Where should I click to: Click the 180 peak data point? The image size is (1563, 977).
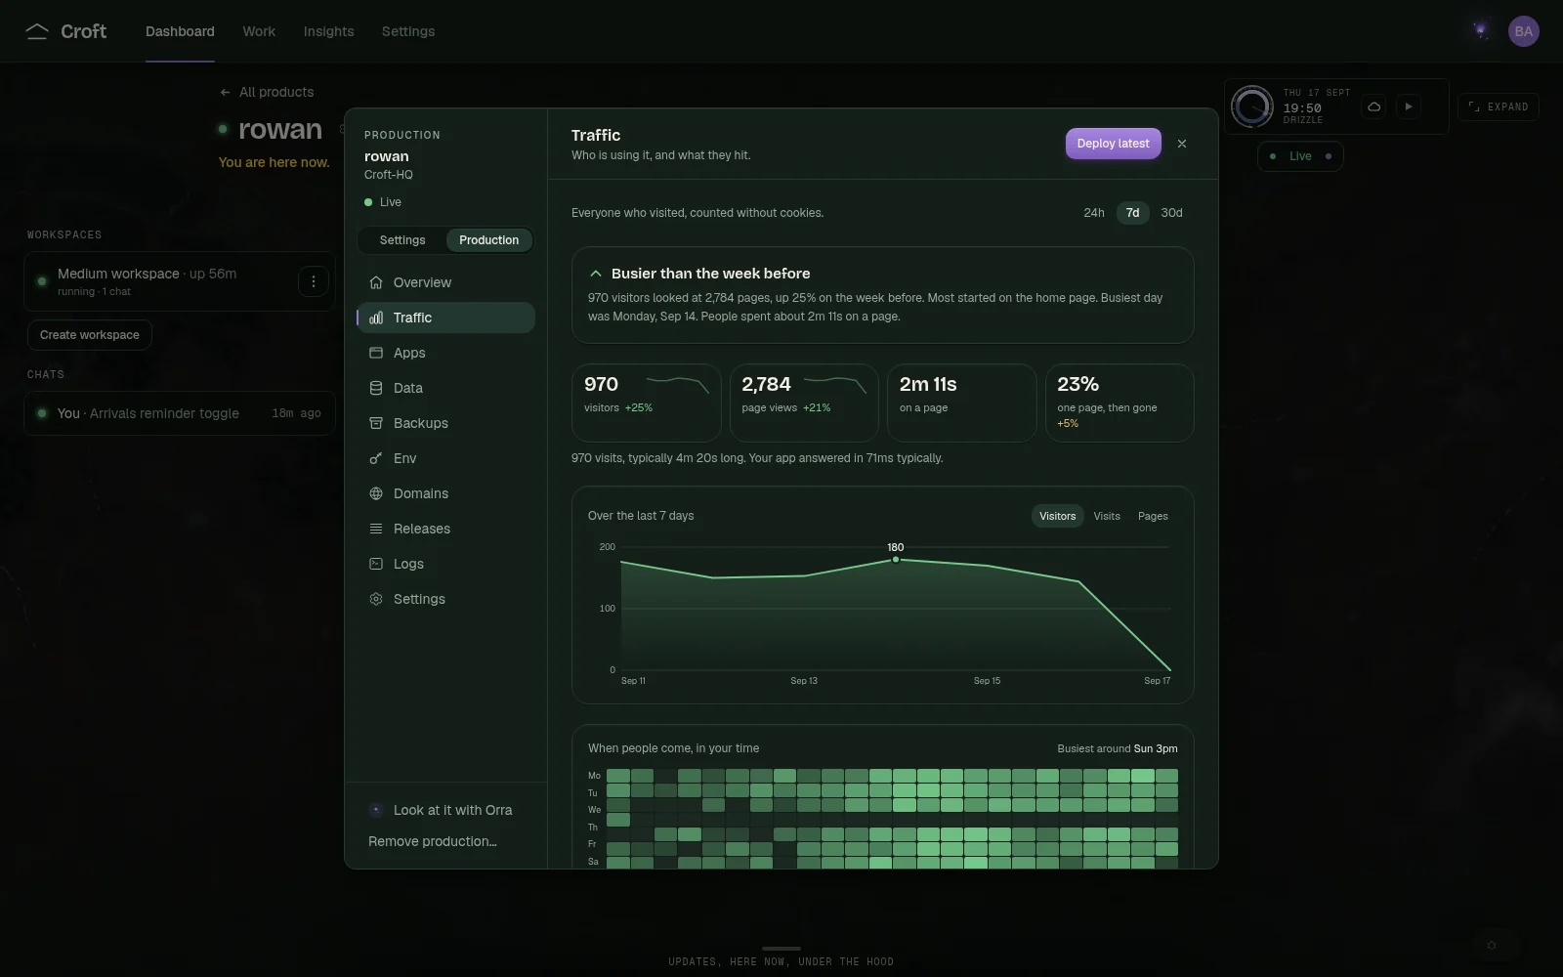click(x=896, y=559)
